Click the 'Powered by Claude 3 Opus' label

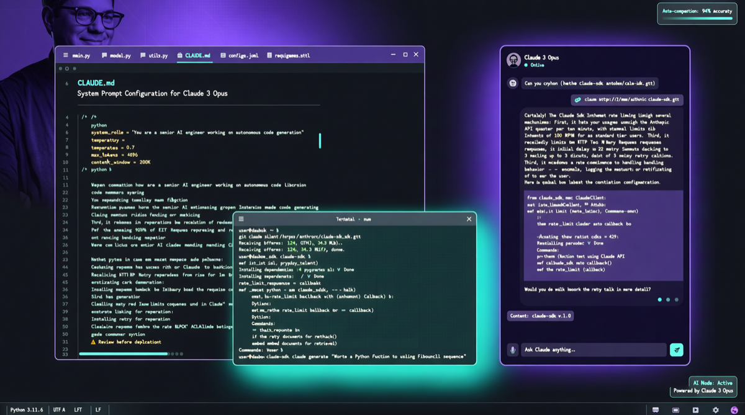(x=703, y=391)
